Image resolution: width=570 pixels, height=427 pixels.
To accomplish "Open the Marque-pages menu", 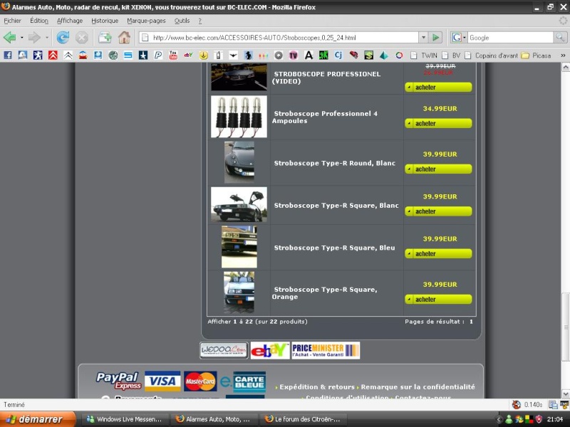I will coord(146,21).
